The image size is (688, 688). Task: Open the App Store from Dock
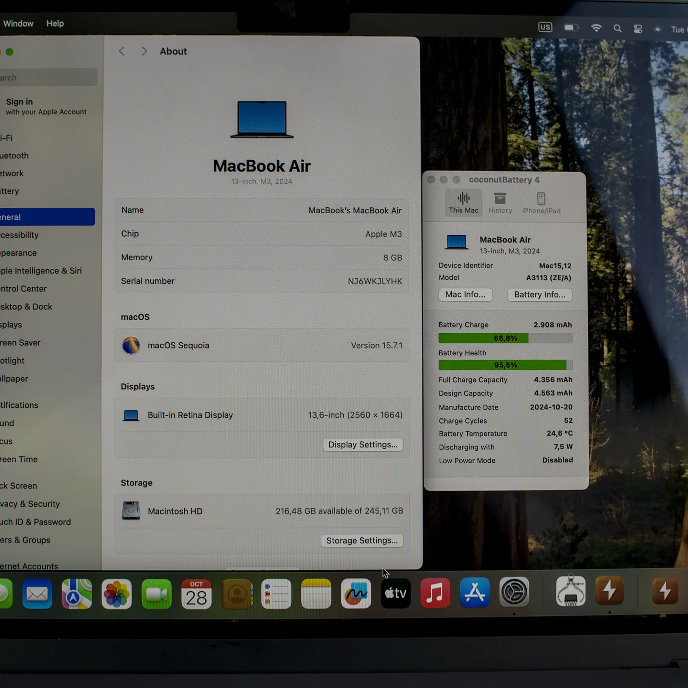[475, 593]
